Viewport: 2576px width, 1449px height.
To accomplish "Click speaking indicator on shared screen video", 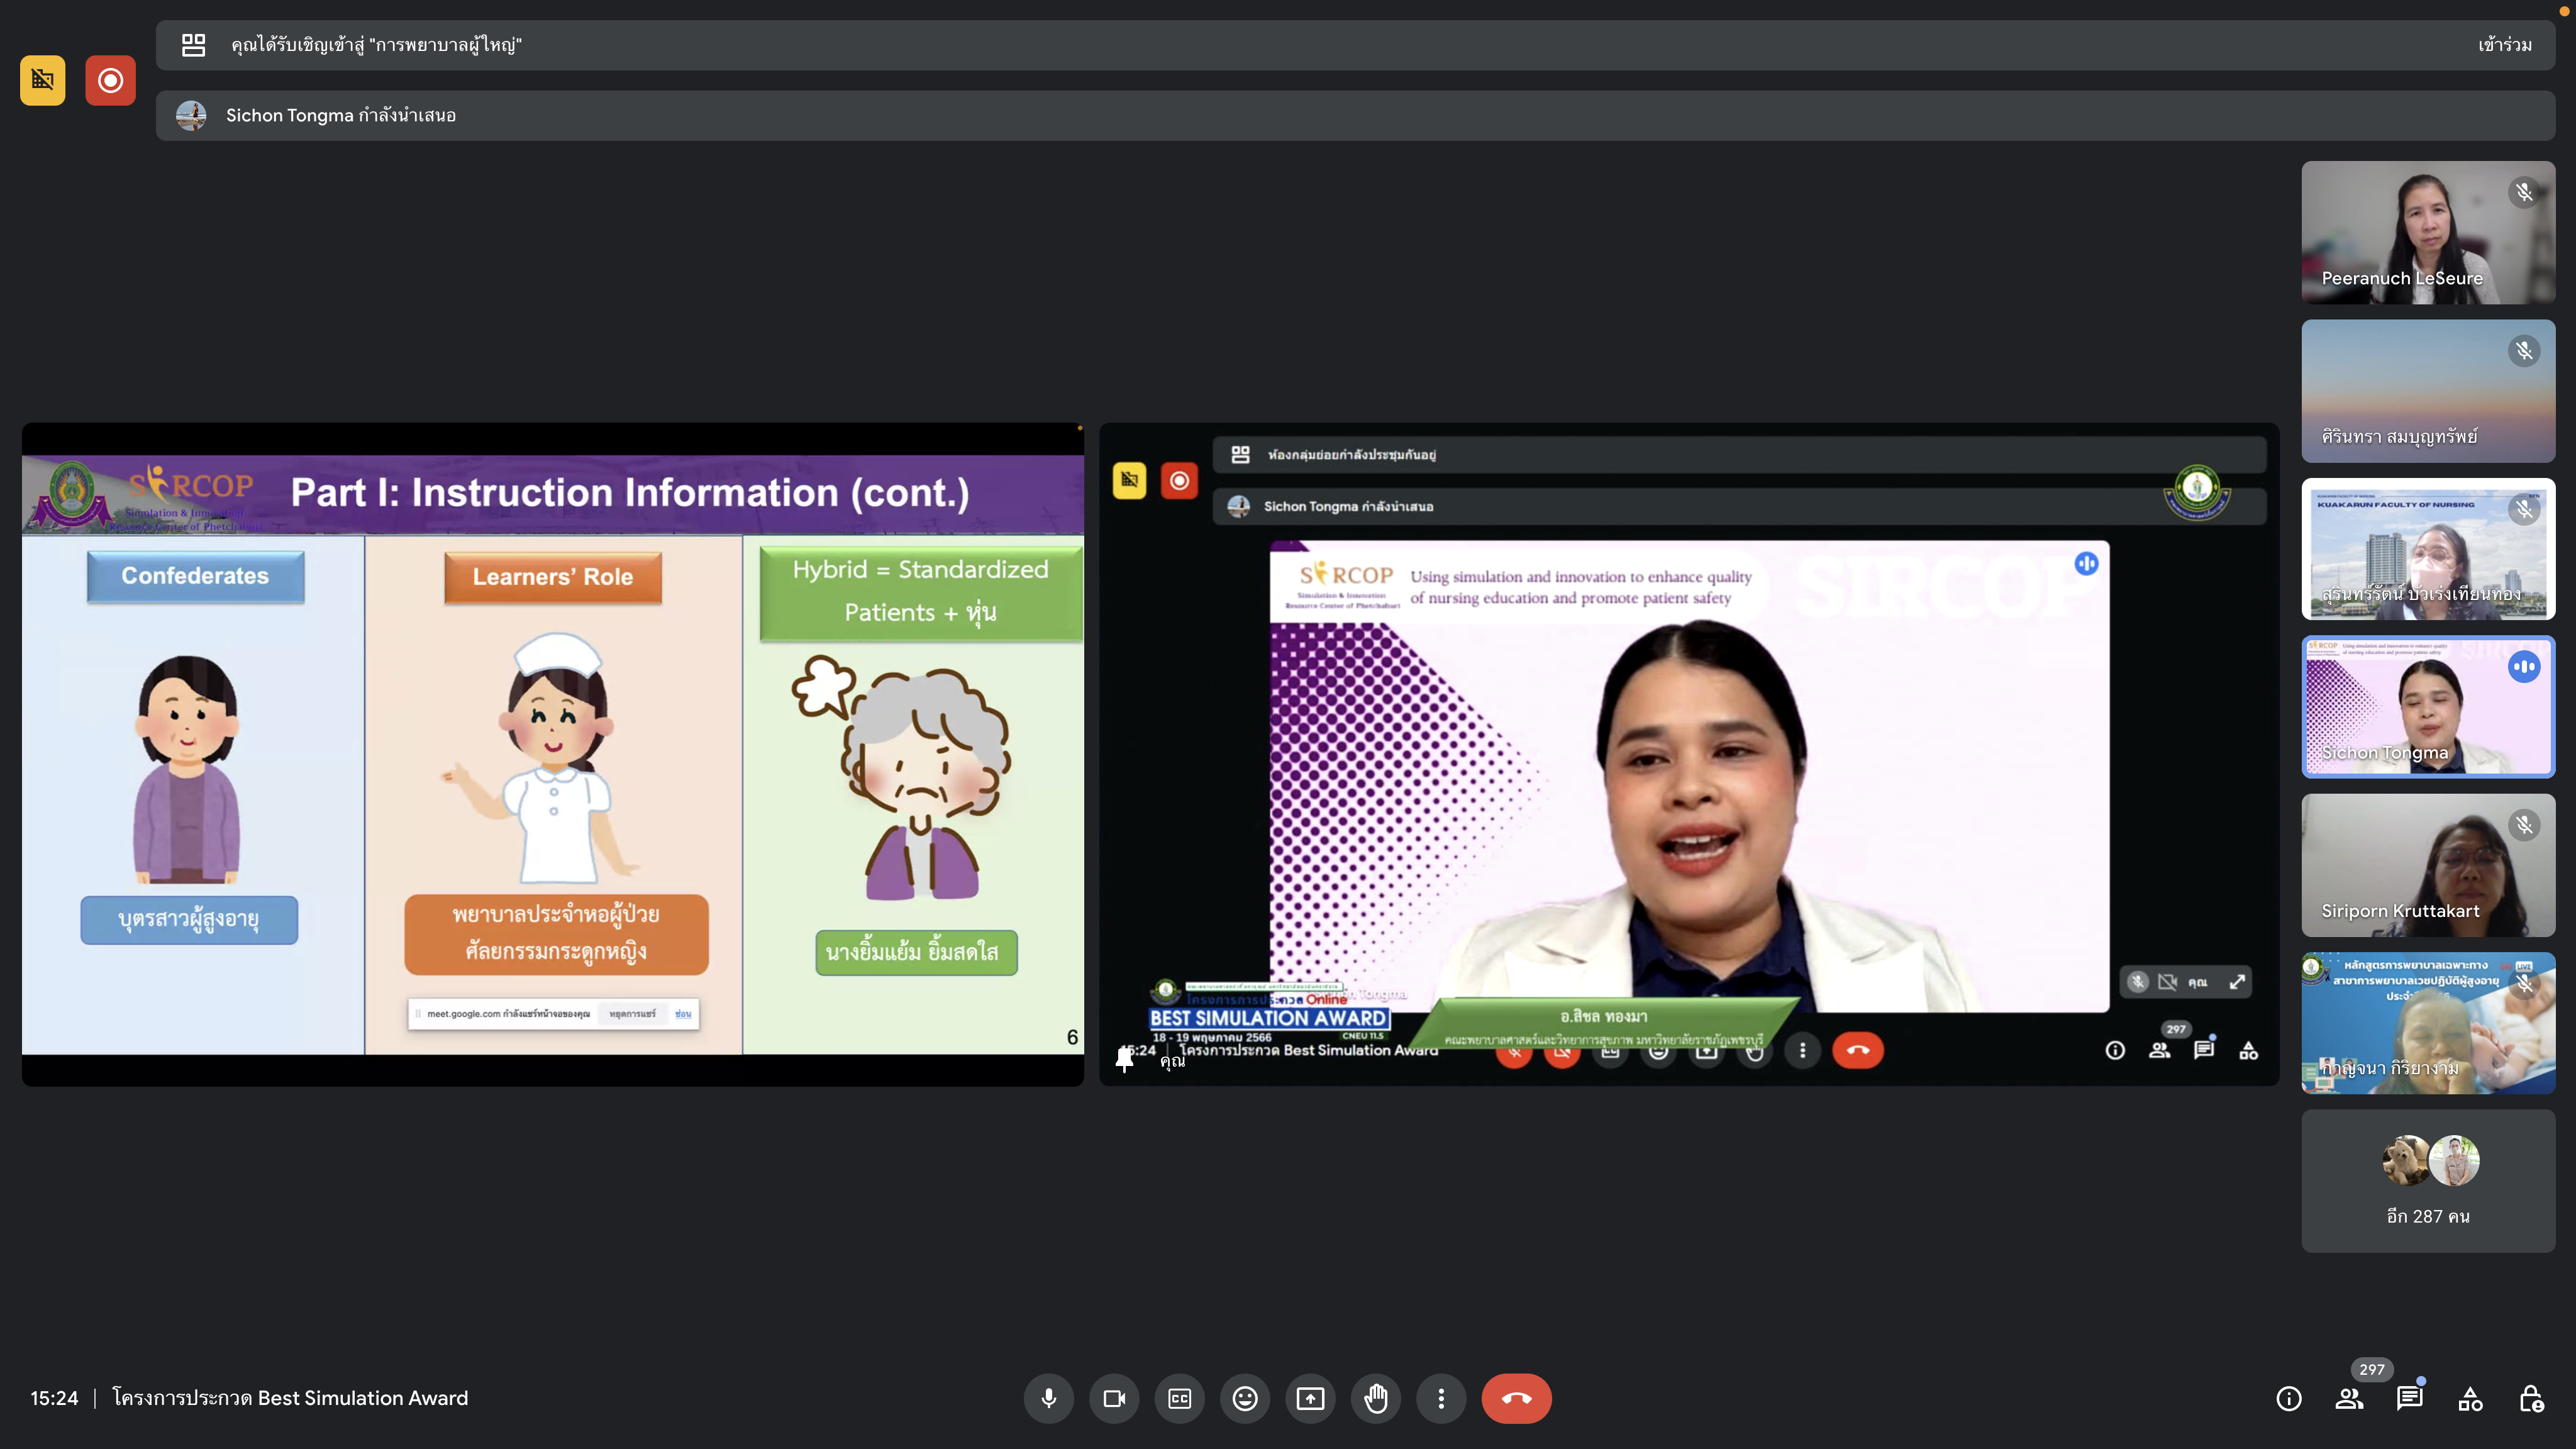I will click(x=2086, y=564).
